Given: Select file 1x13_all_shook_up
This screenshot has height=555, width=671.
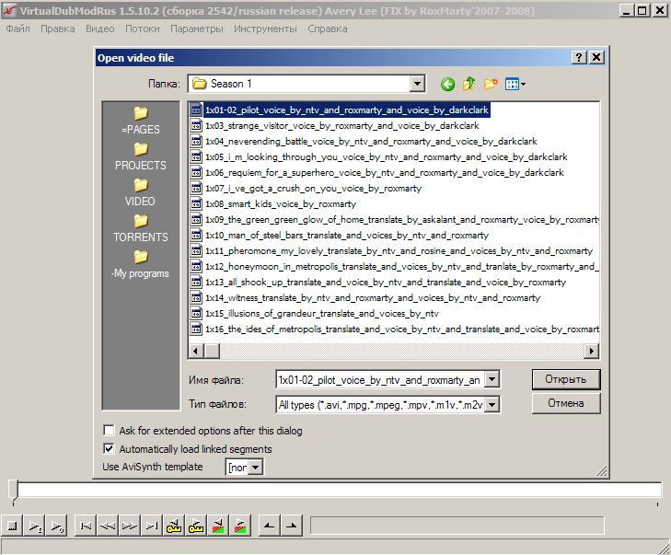Looking at the screenshot, I should pyautogui.click(x=386, y=282).
